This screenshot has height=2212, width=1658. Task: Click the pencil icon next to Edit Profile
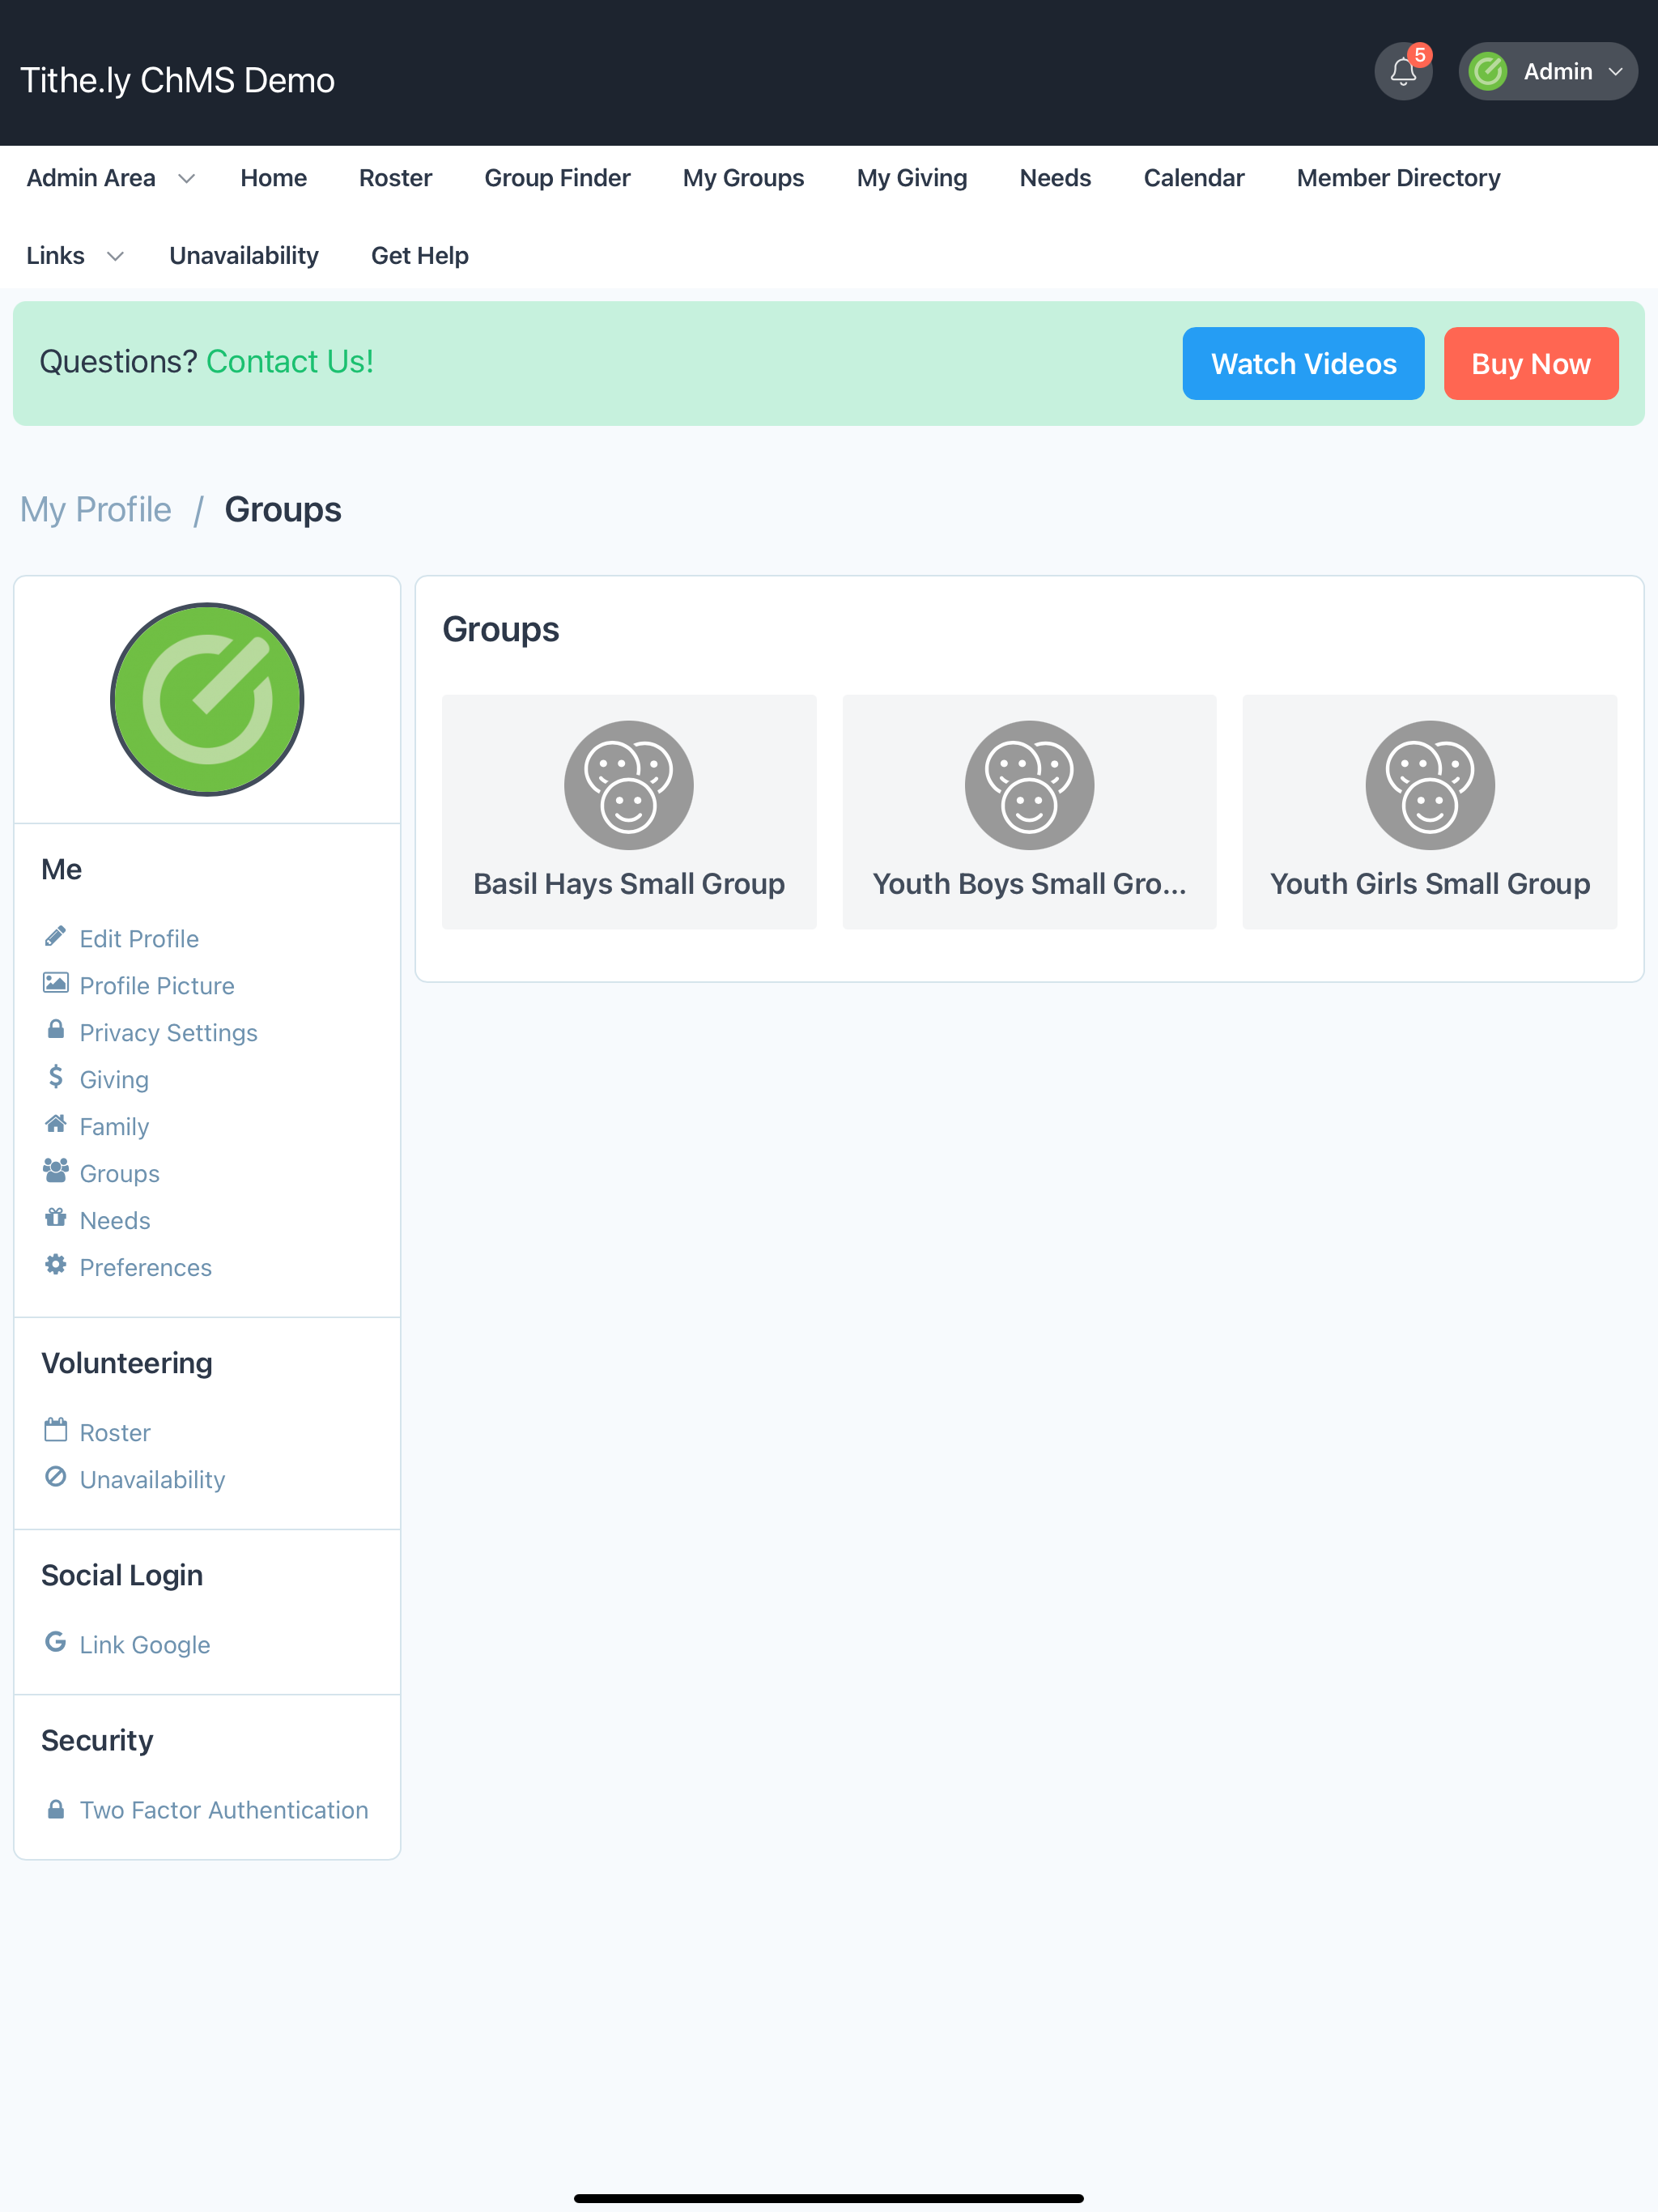pyautogui.click(x=55, y=937)
